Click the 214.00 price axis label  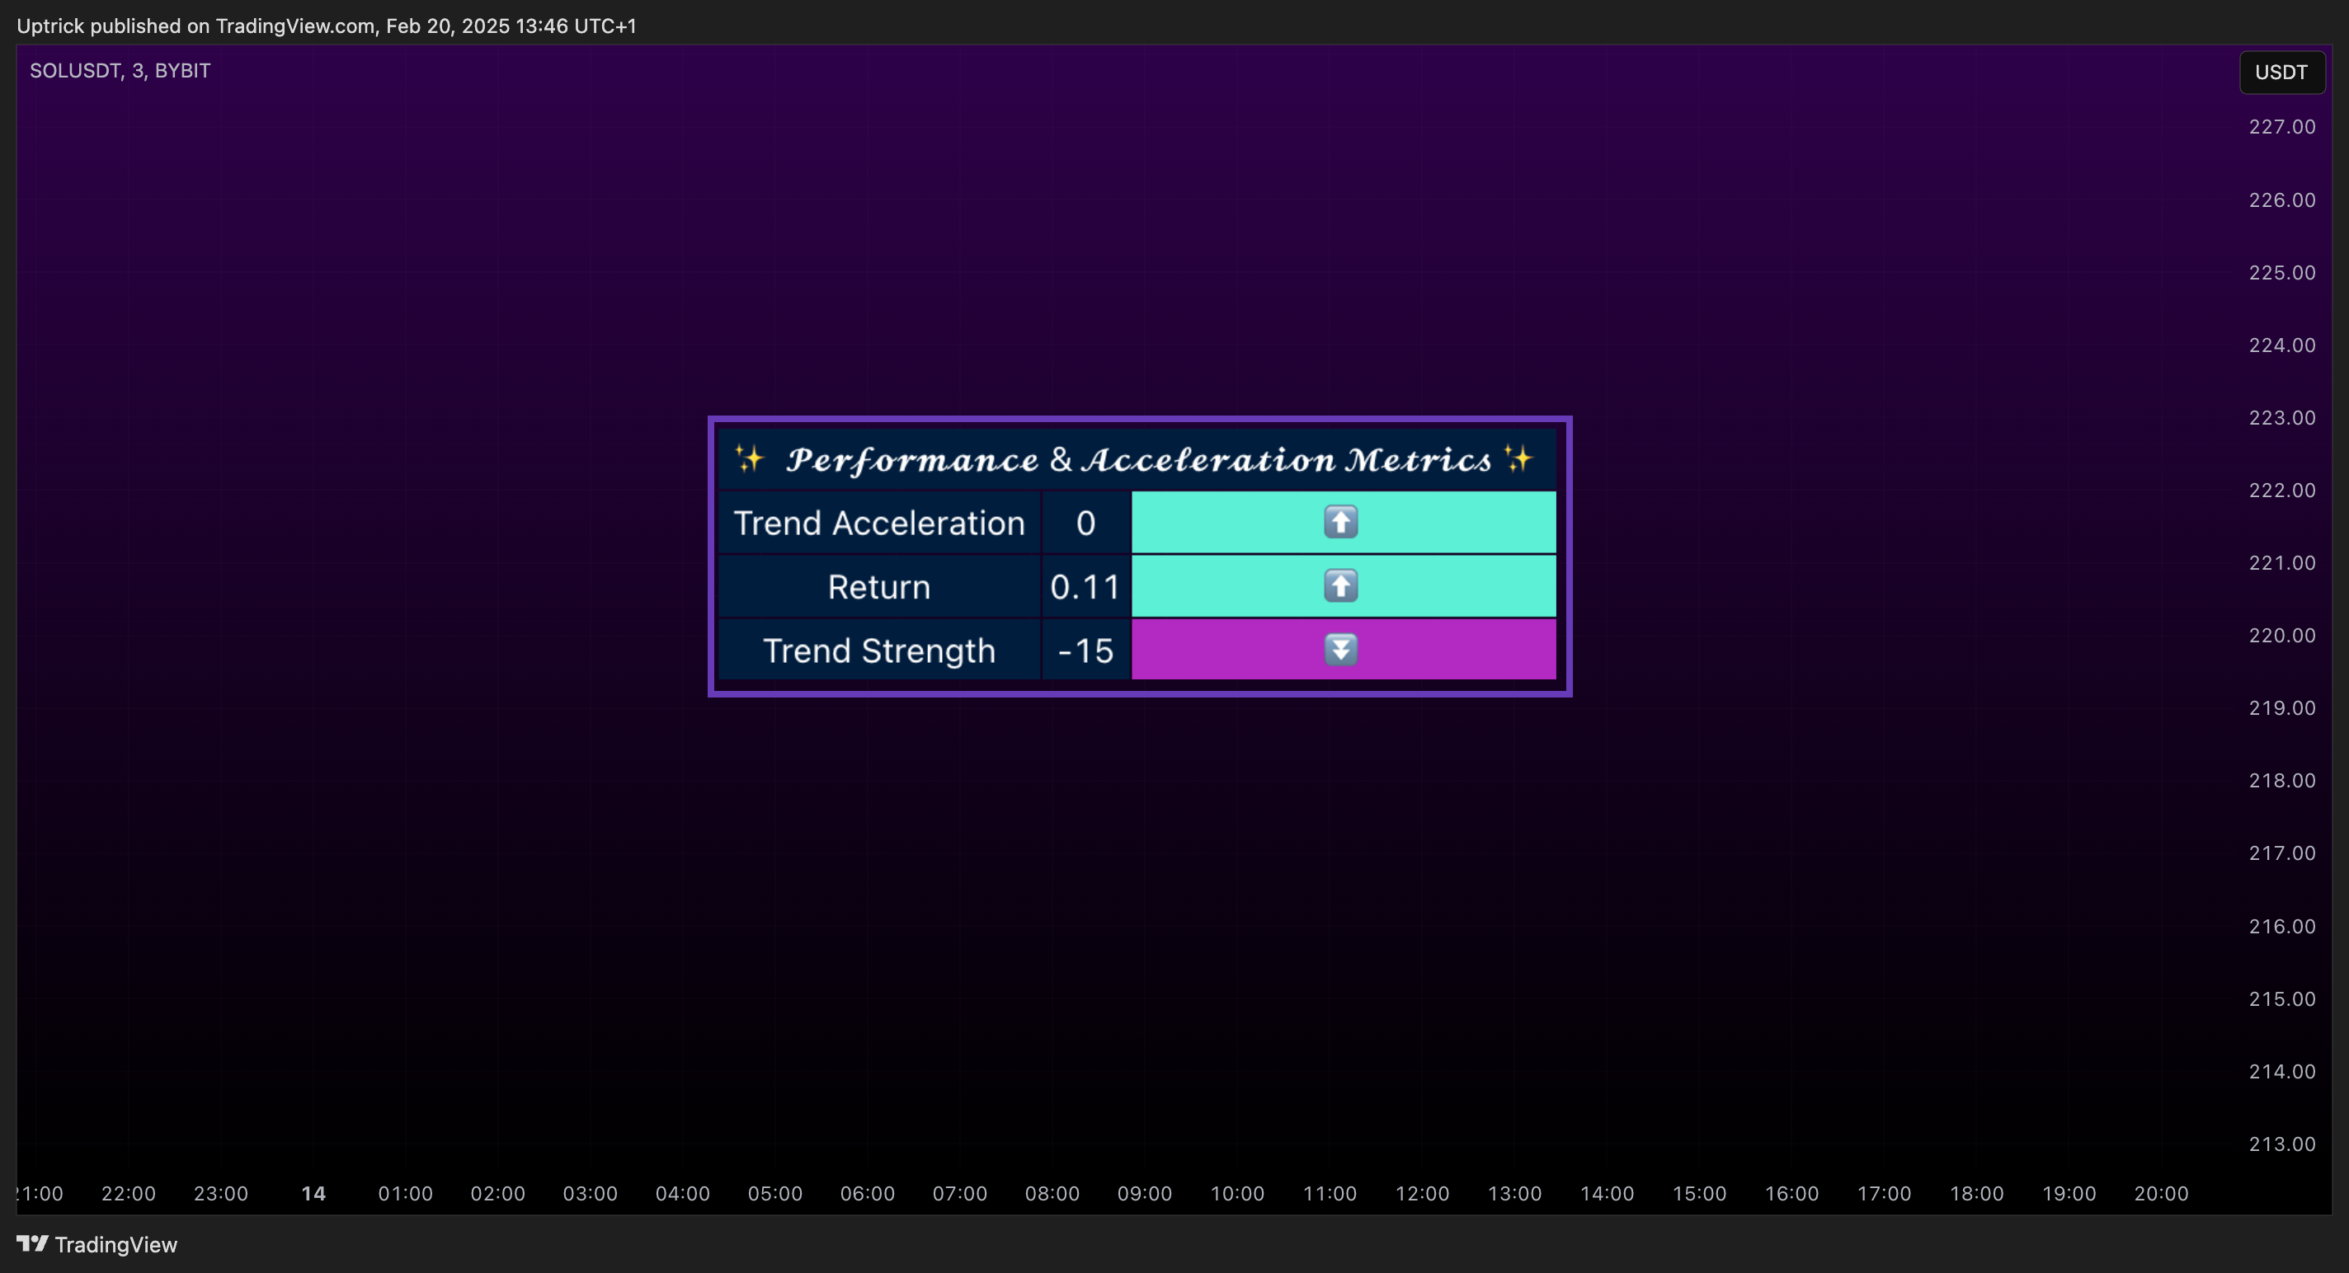tap(2281, 1072)
